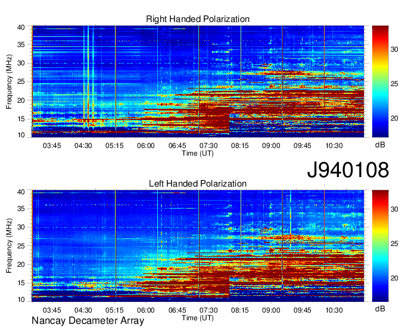Click the 20 dB tick on left-handed colorbar
405x328 pixels.
394,278
